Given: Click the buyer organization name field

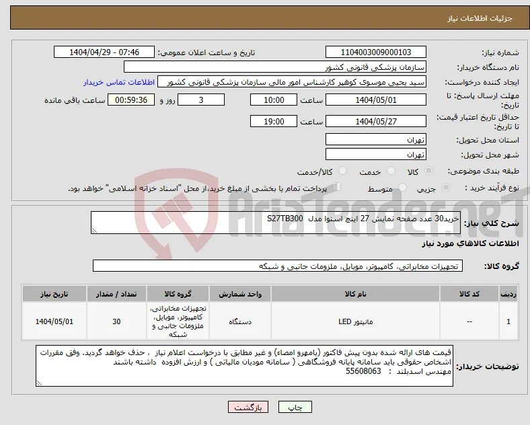Looking at the screenshot, I should [x=275, y=67].
